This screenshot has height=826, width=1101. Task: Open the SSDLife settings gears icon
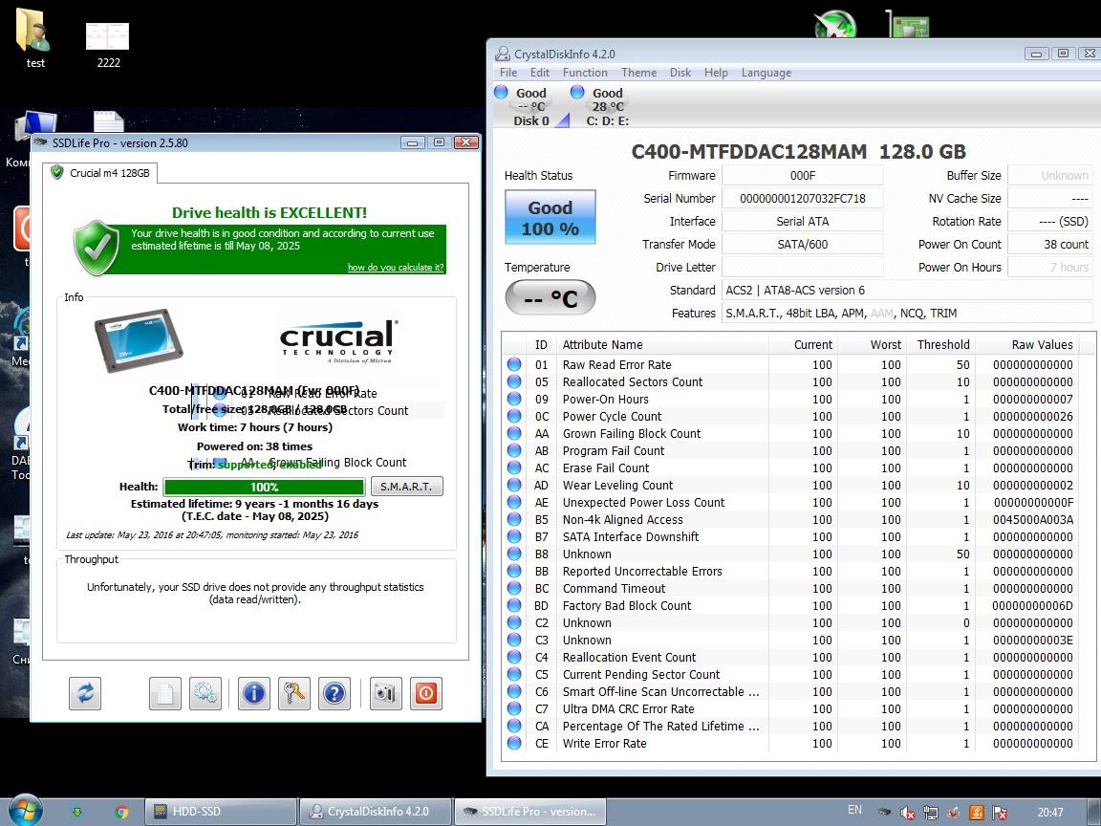click(205, 693)
